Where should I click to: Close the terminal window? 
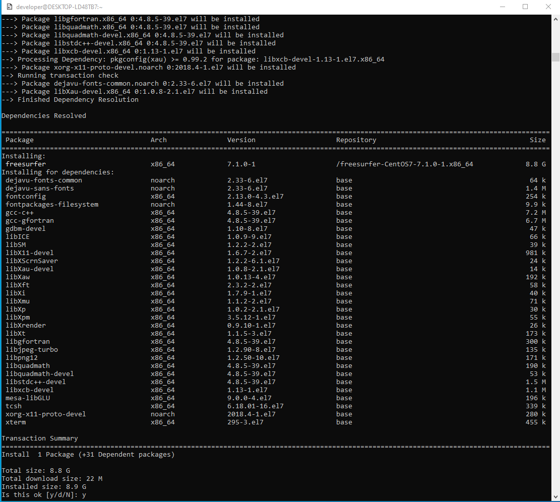(x=548, y=7)
